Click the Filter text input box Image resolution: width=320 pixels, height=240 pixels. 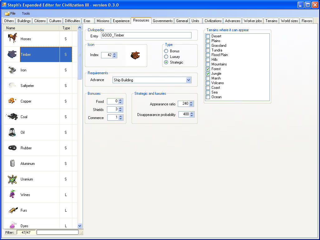coord(58,232)
